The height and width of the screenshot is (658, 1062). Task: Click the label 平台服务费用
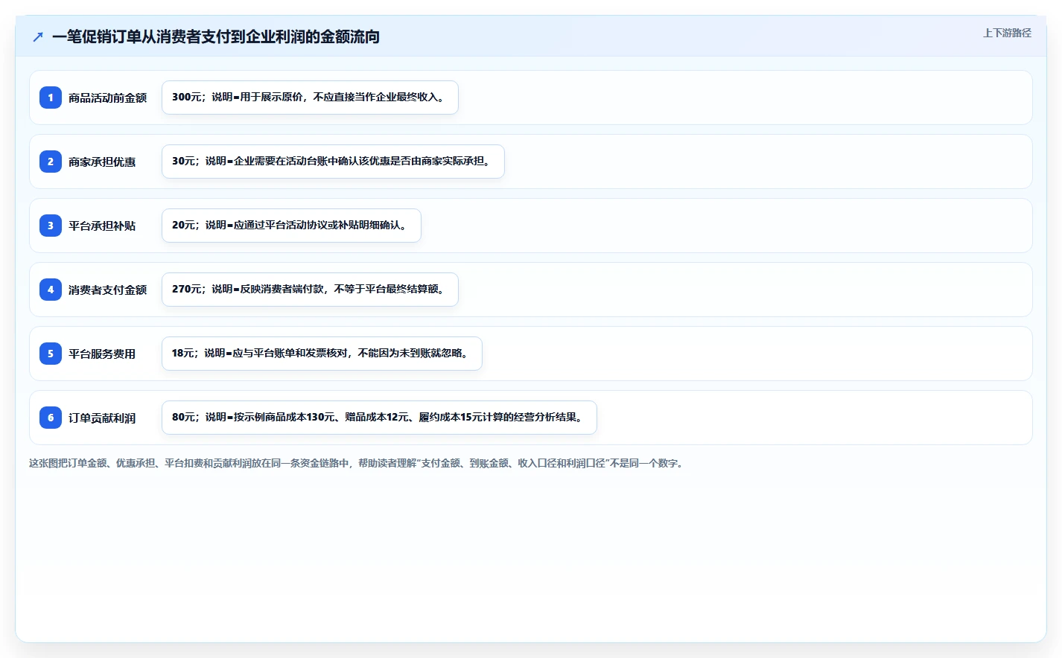point(102,354)
